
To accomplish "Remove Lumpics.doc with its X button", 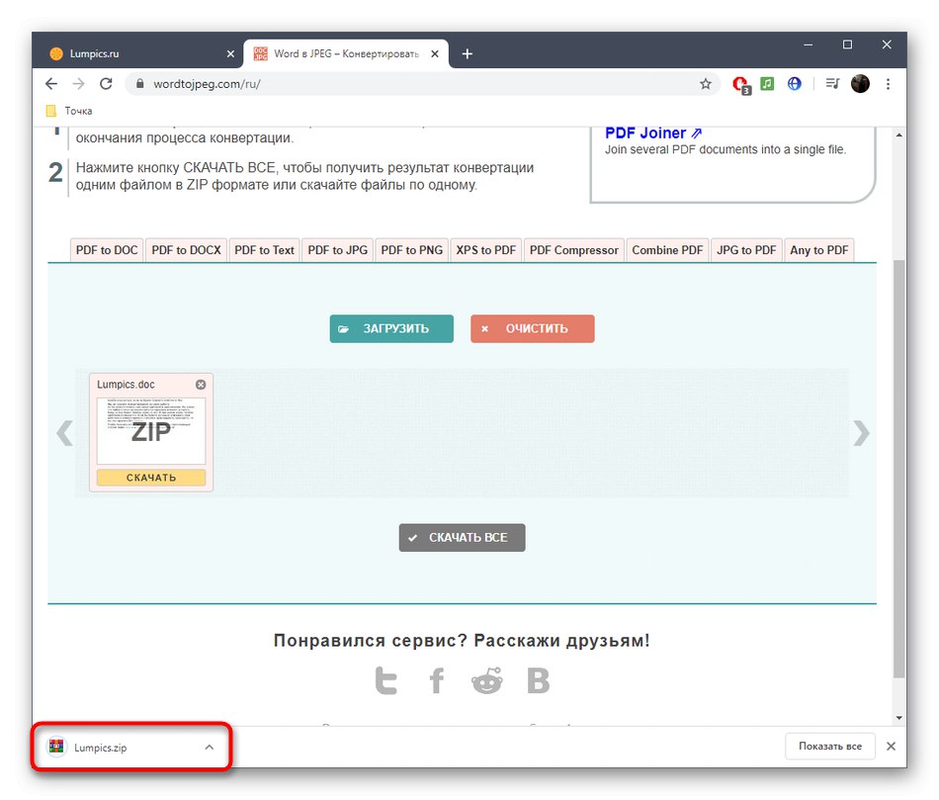I will (201, 385).
